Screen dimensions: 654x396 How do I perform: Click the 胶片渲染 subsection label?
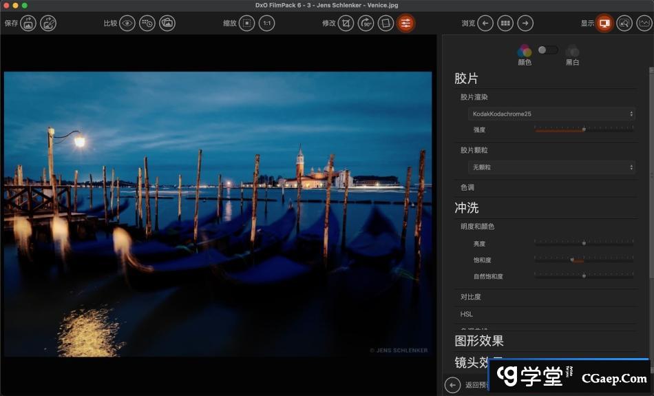click(474, 97)
